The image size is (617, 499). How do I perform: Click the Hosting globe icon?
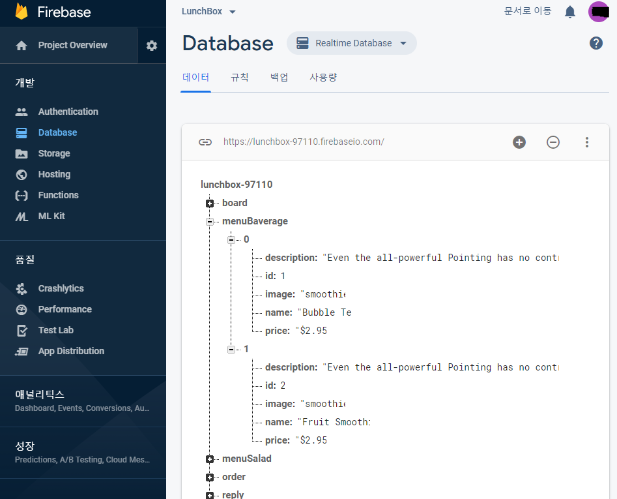click(x=22, y=174)
